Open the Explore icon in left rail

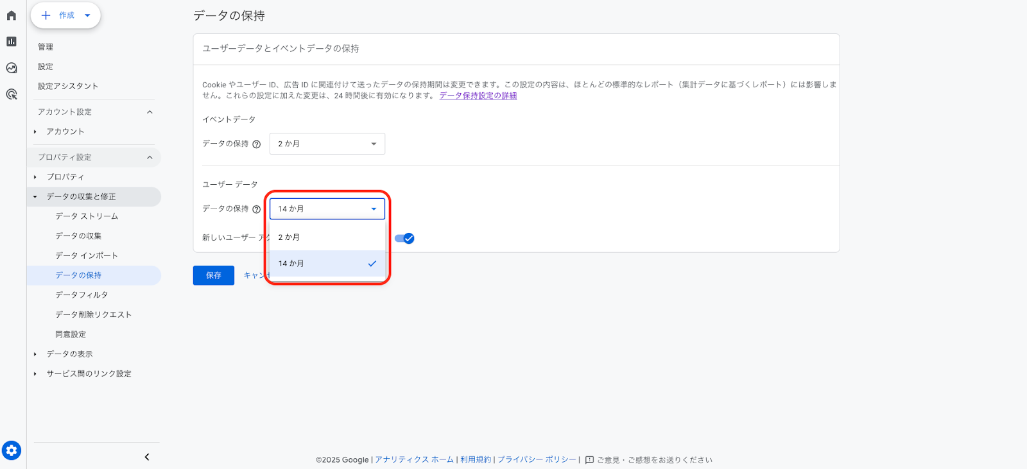tap(12, 68)
